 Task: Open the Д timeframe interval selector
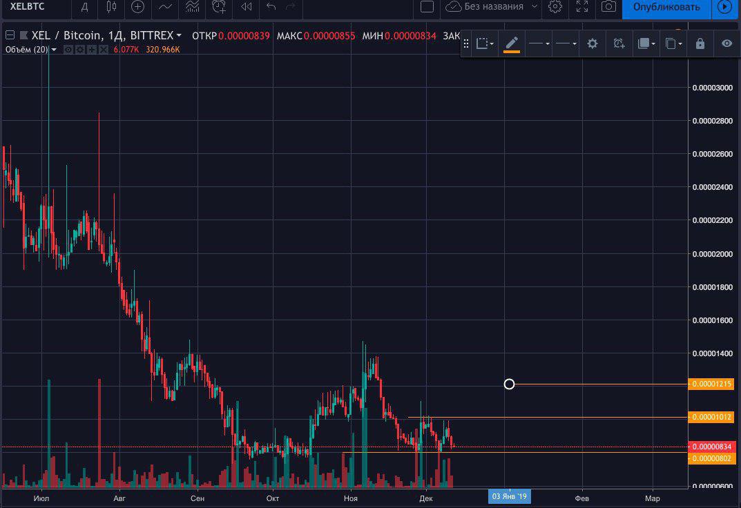point(84,7)
